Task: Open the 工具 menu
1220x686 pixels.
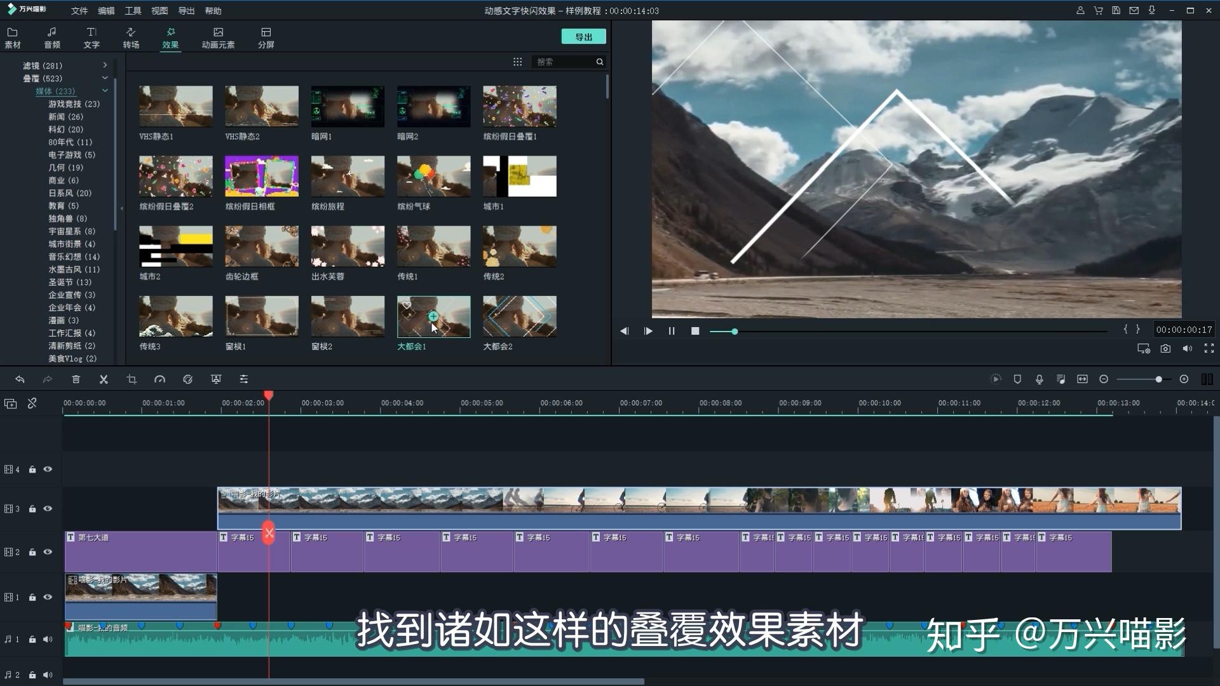Action: click(133, 11)
